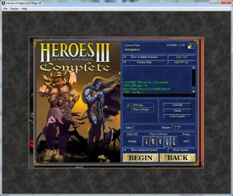Open the Display menu
233x196 pixels.
pos(14,9)
